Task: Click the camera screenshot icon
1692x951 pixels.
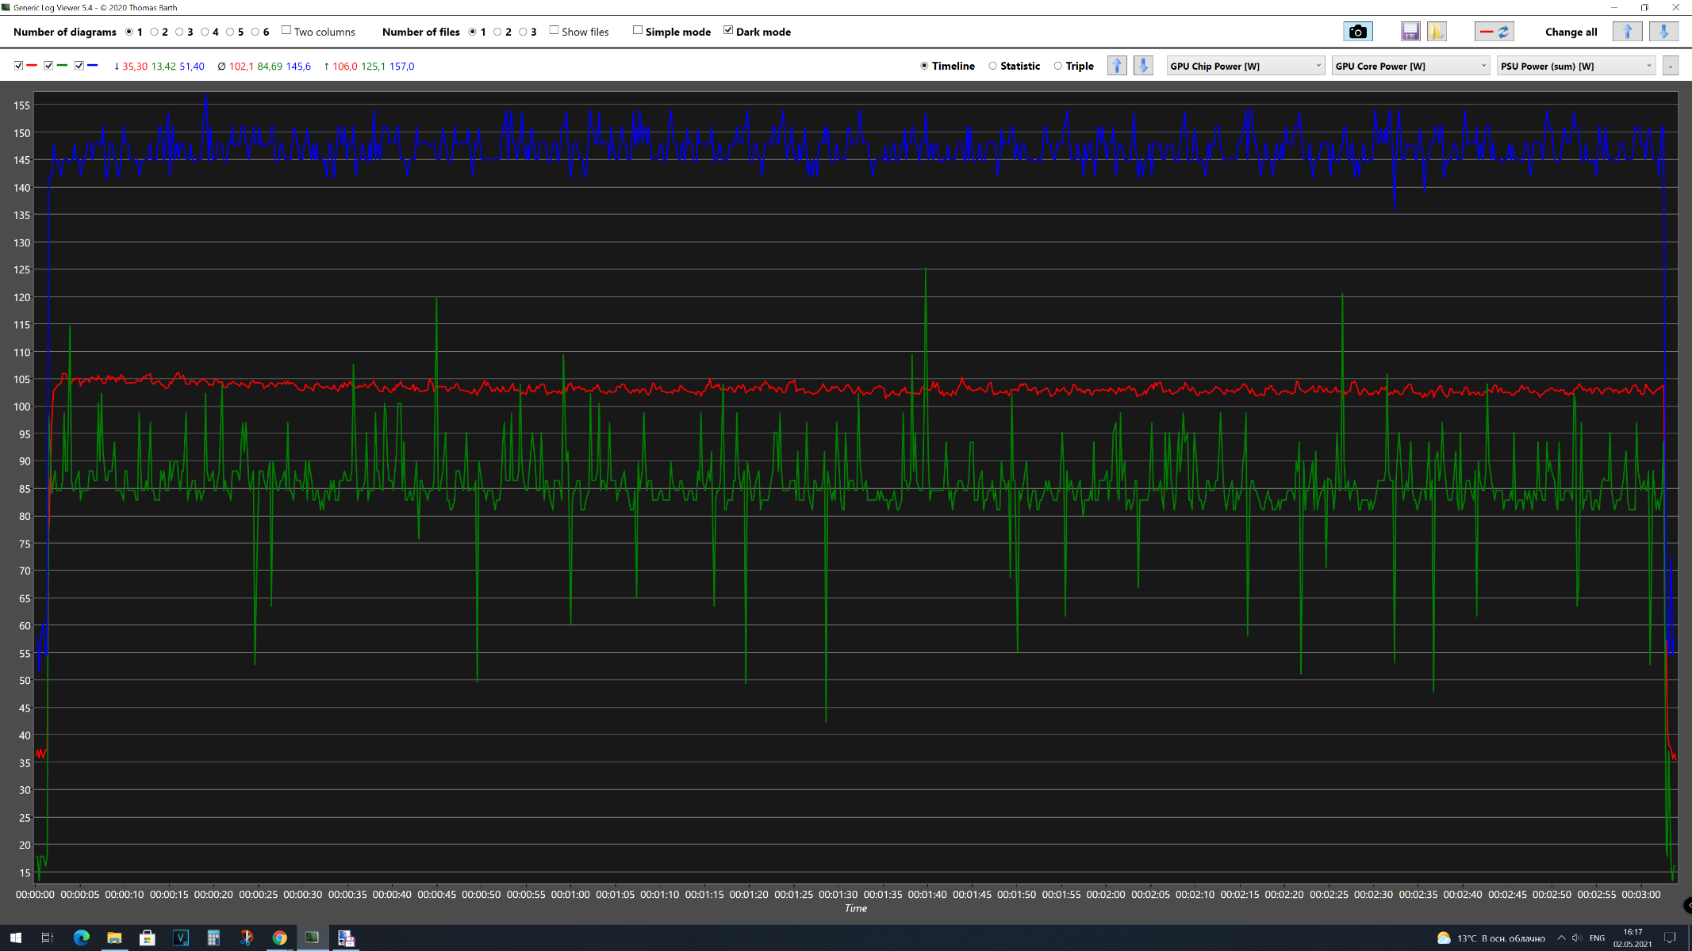Action: click(x=1357, y=32)
